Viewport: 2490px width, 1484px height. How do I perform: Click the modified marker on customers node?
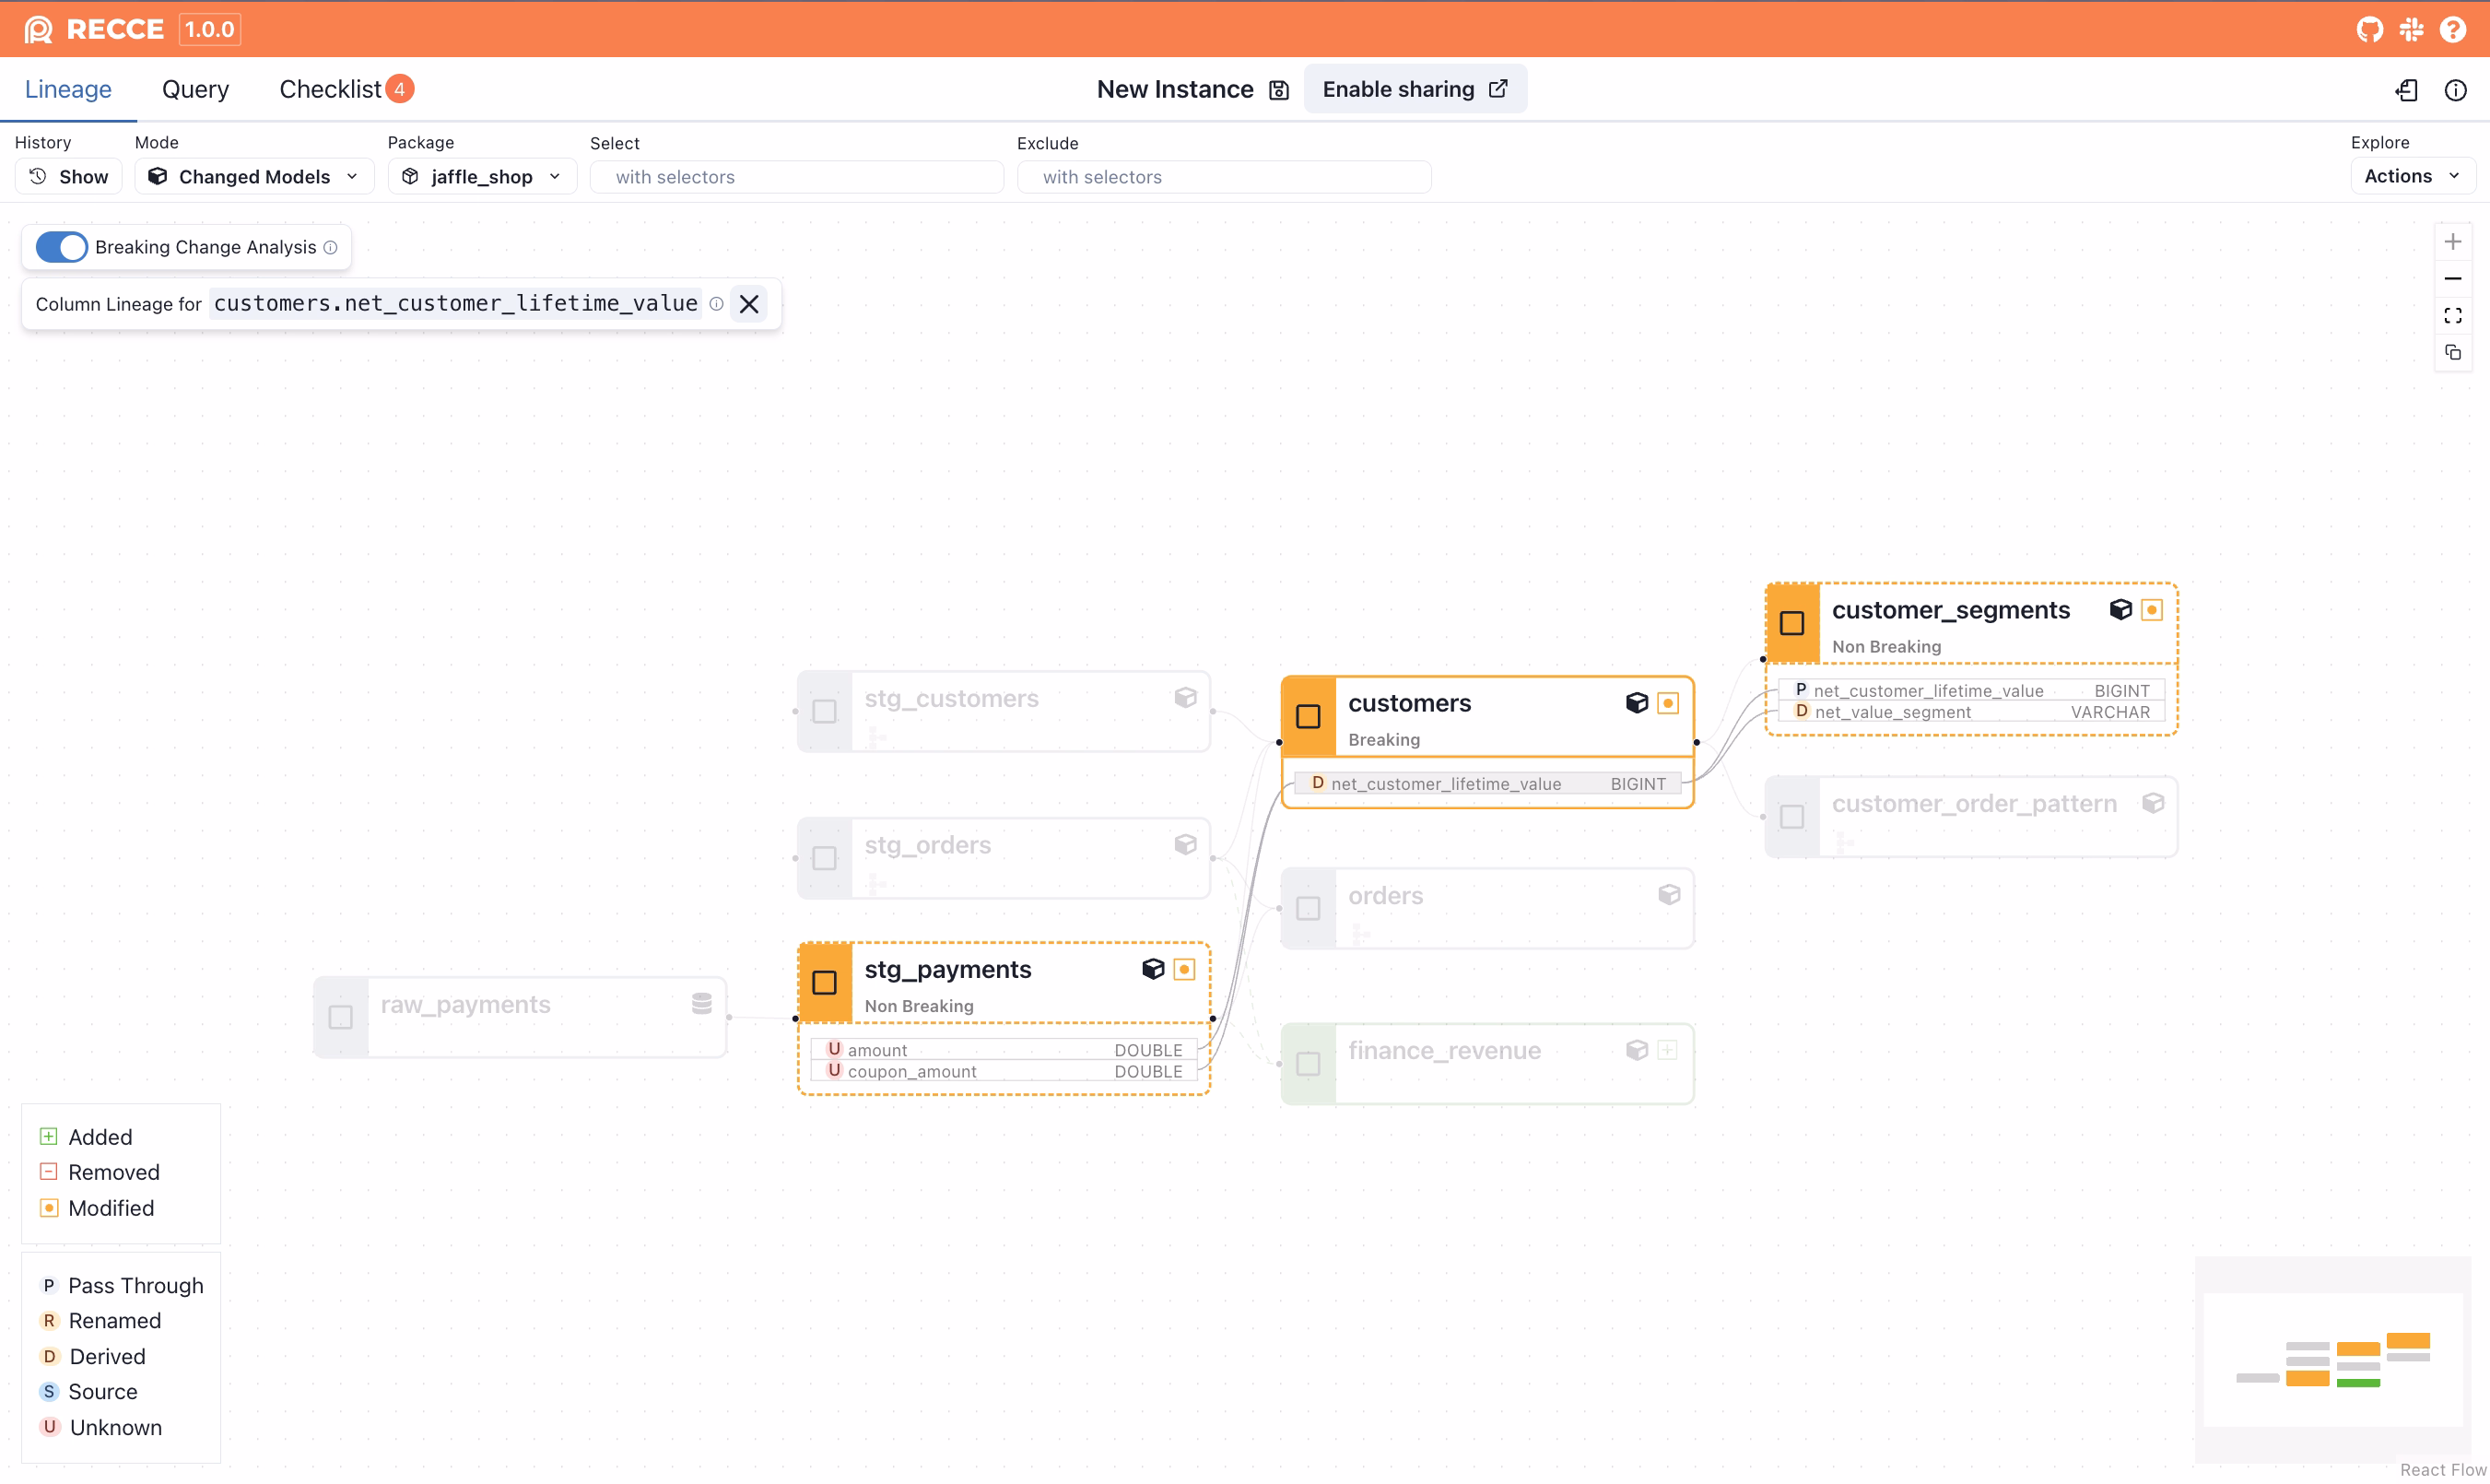point(1668,703)
